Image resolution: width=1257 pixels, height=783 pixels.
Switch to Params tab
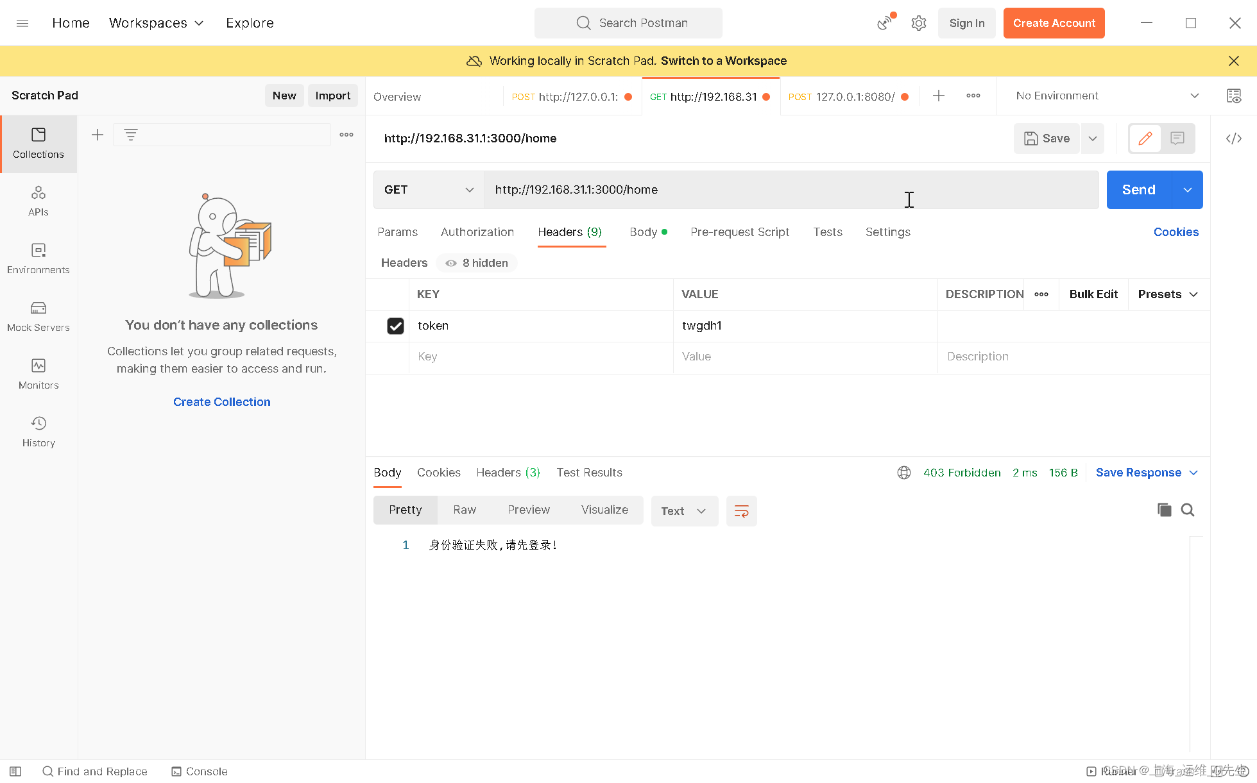click(398, 232)
